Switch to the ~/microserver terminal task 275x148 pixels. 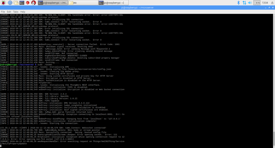pyautogui.click(x=53, y=3)
